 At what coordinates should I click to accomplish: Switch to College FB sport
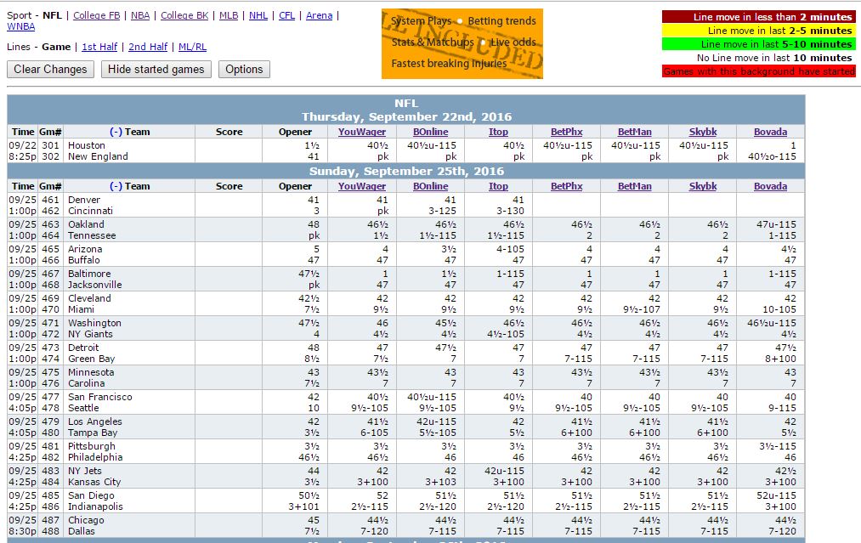point(96,15)
